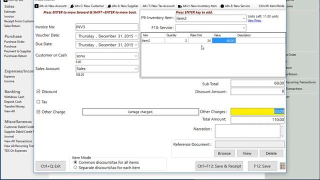320x180 pixels.
Task: Click the Alt+C New Customer icon
Action: coord(72,6)
